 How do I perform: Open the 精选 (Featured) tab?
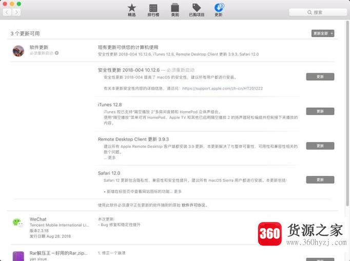tap(132, 10)
